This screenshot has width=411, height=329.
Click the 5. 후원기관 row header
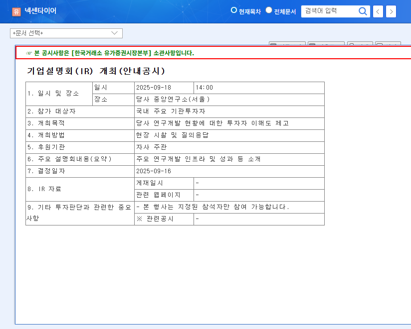pos(80,147)
